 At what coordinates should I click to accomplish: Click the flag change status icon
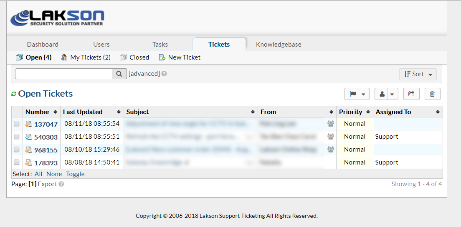353,94
